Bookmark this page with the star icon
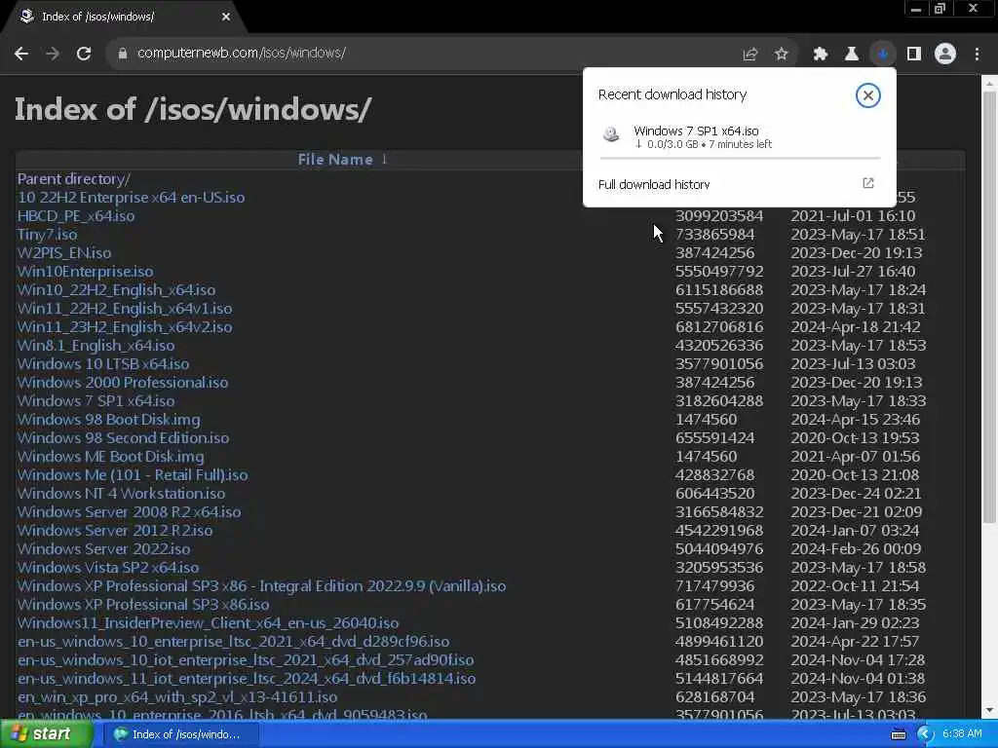 [x=781, y=55]
